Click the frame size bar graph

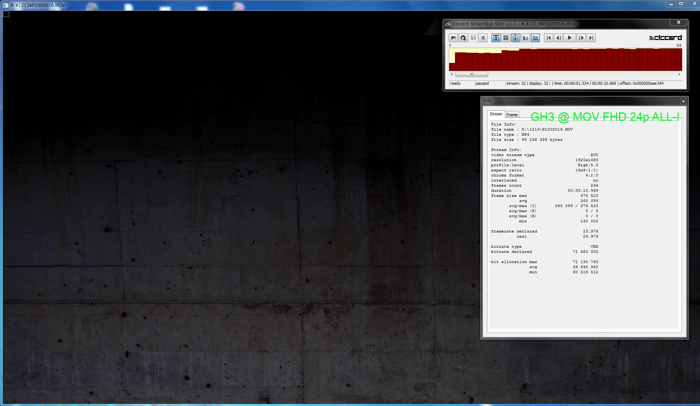tap(565, 60)
